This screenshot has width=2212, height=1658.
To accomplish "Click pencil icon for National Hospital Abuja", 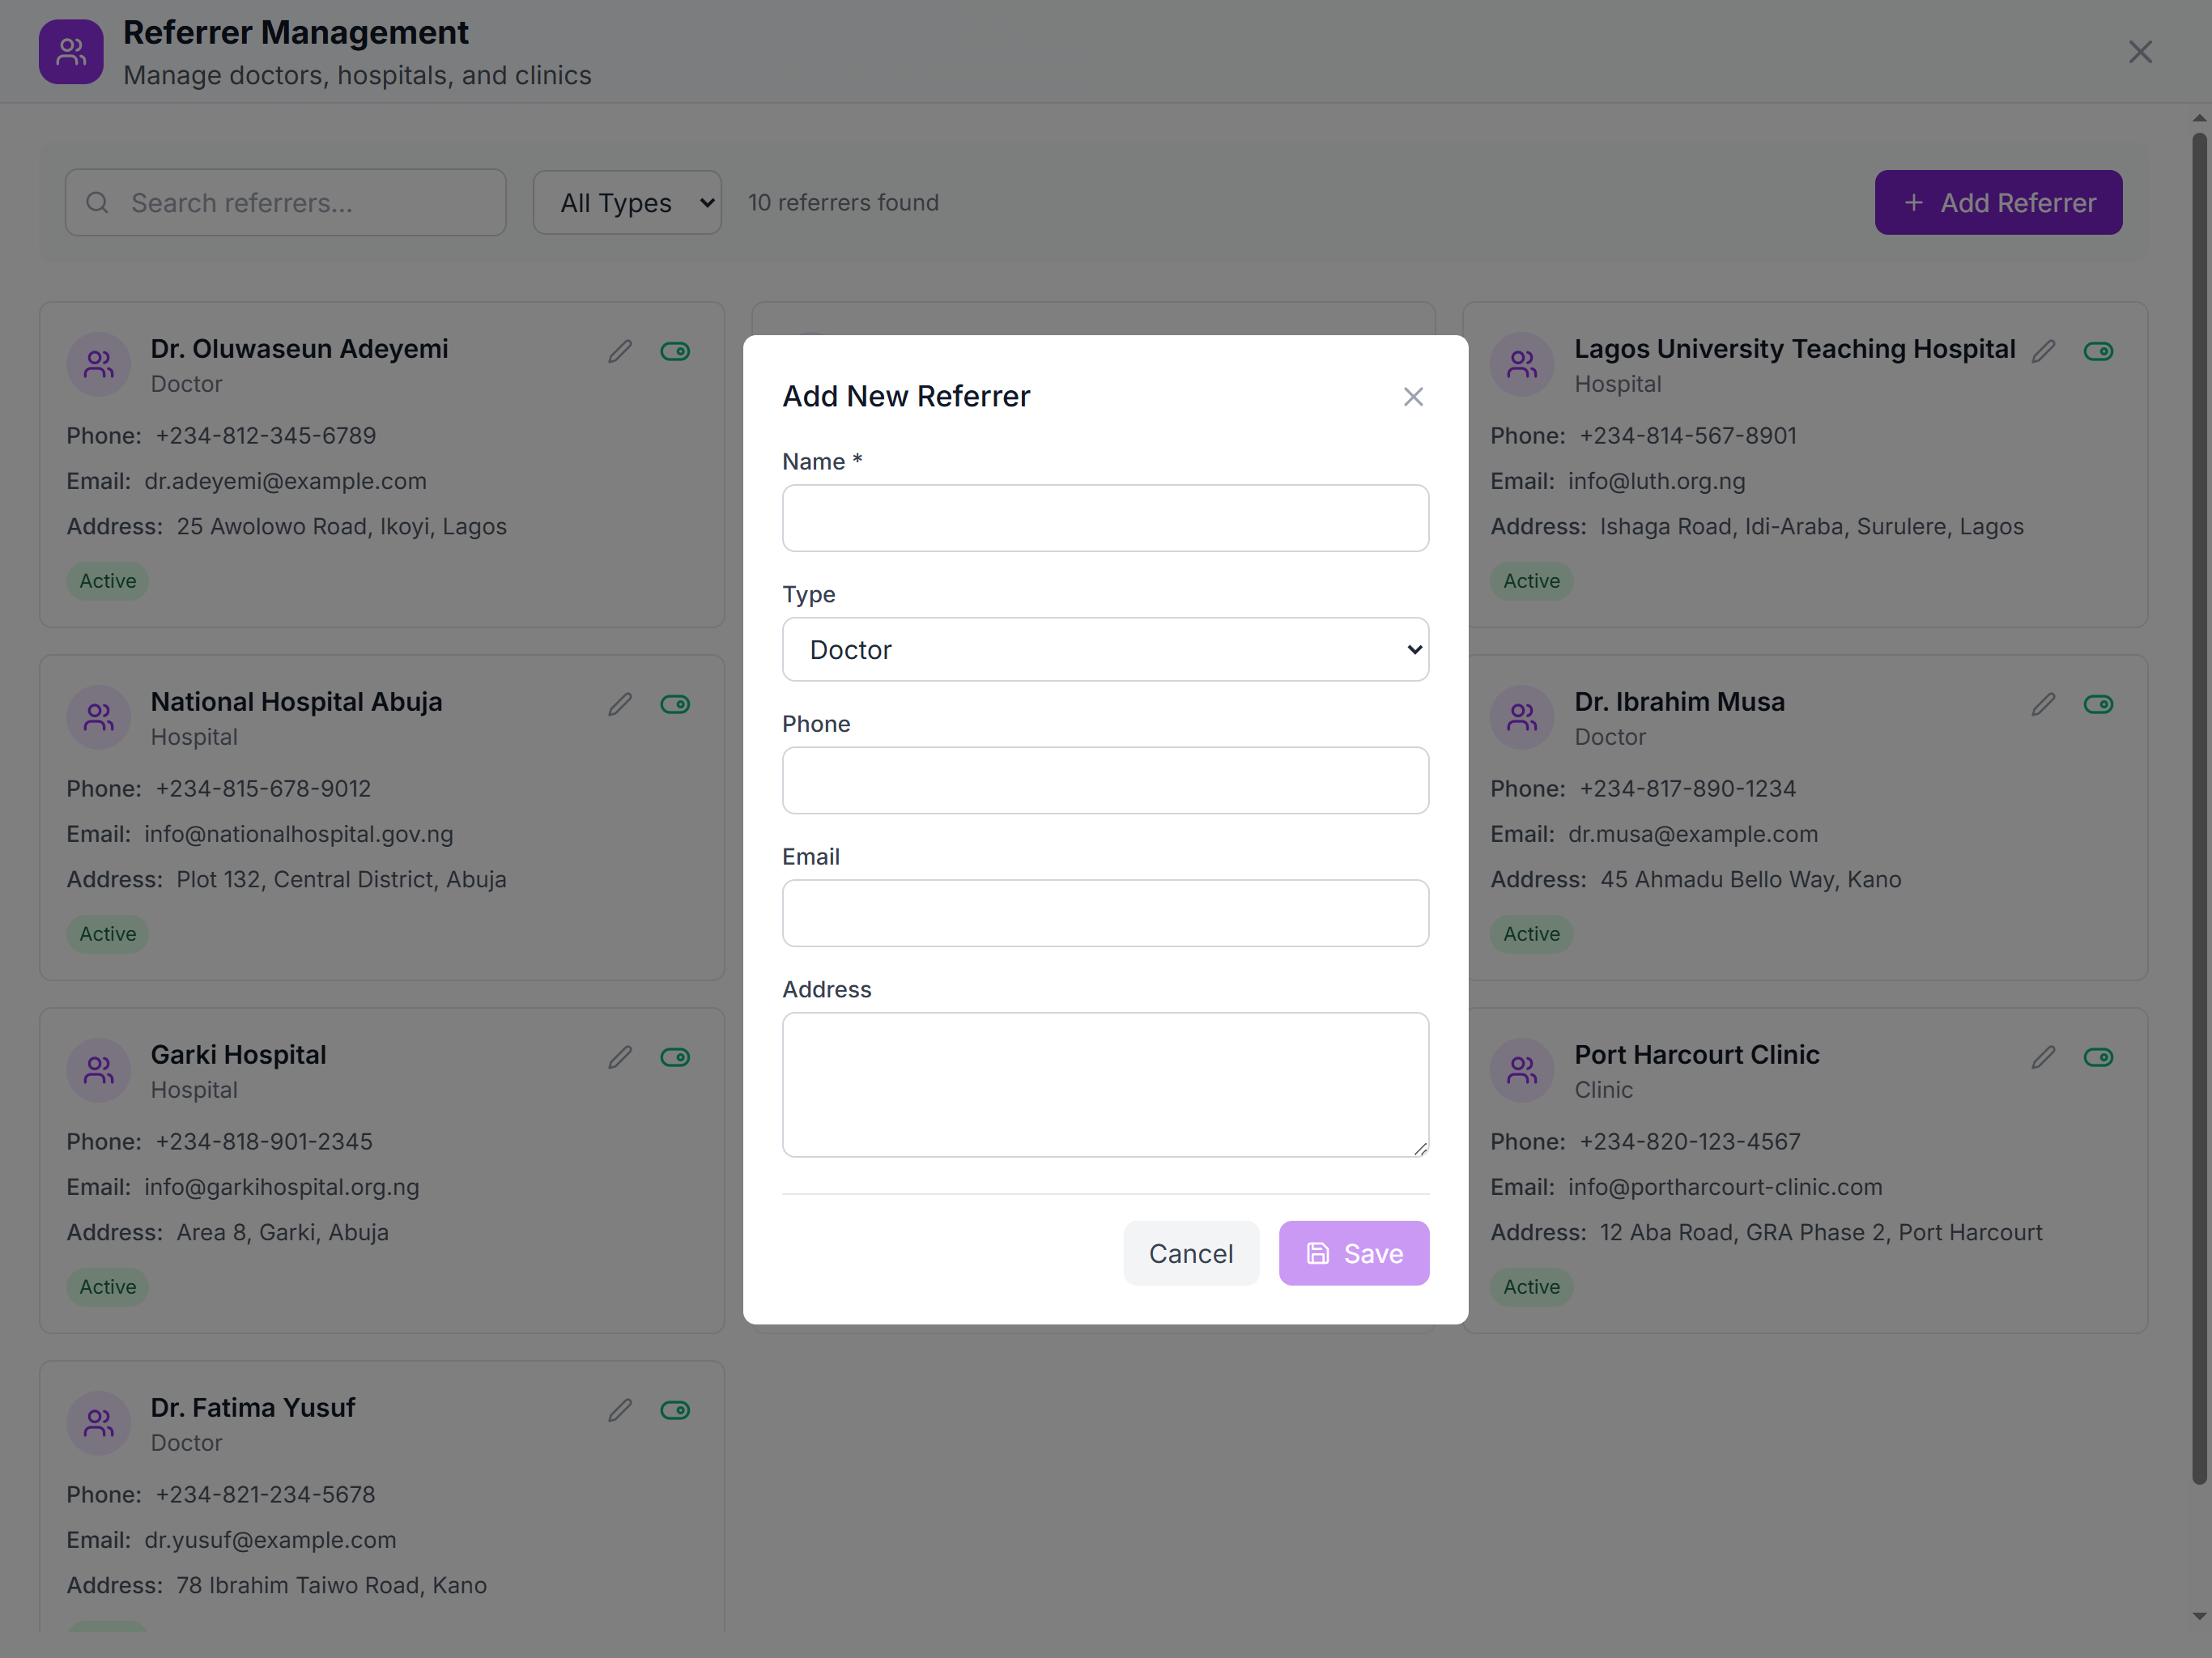I will pyautogui.click(x=620, y=704).
